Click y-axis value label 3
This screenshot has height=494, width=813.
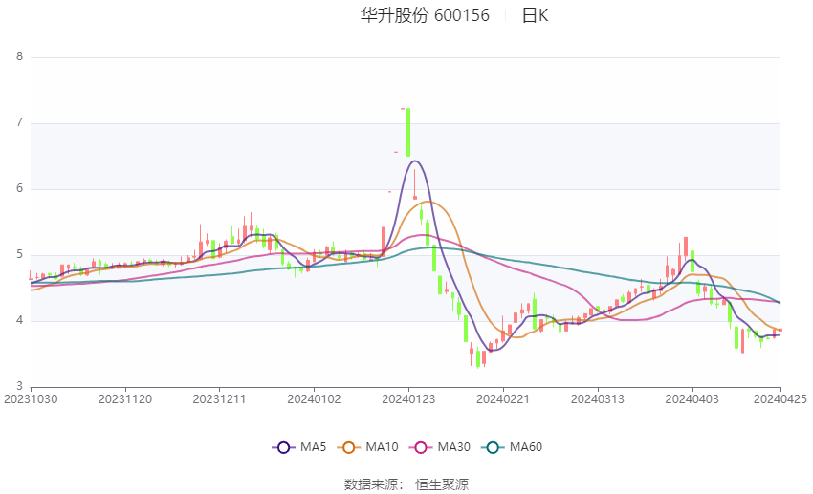pos(20,386)
